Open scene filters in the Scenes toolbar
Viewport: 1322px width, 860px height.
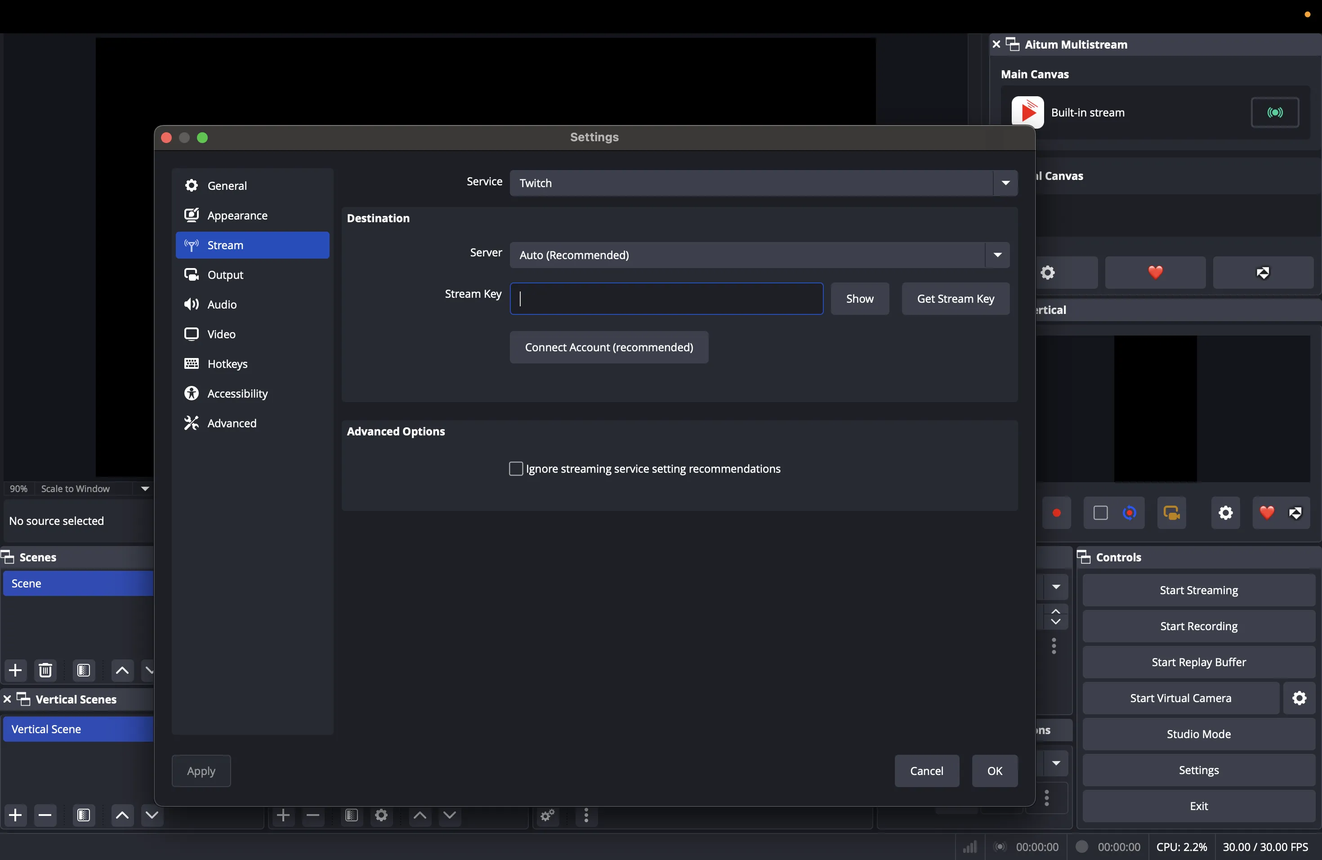click(x=84, y=671)
